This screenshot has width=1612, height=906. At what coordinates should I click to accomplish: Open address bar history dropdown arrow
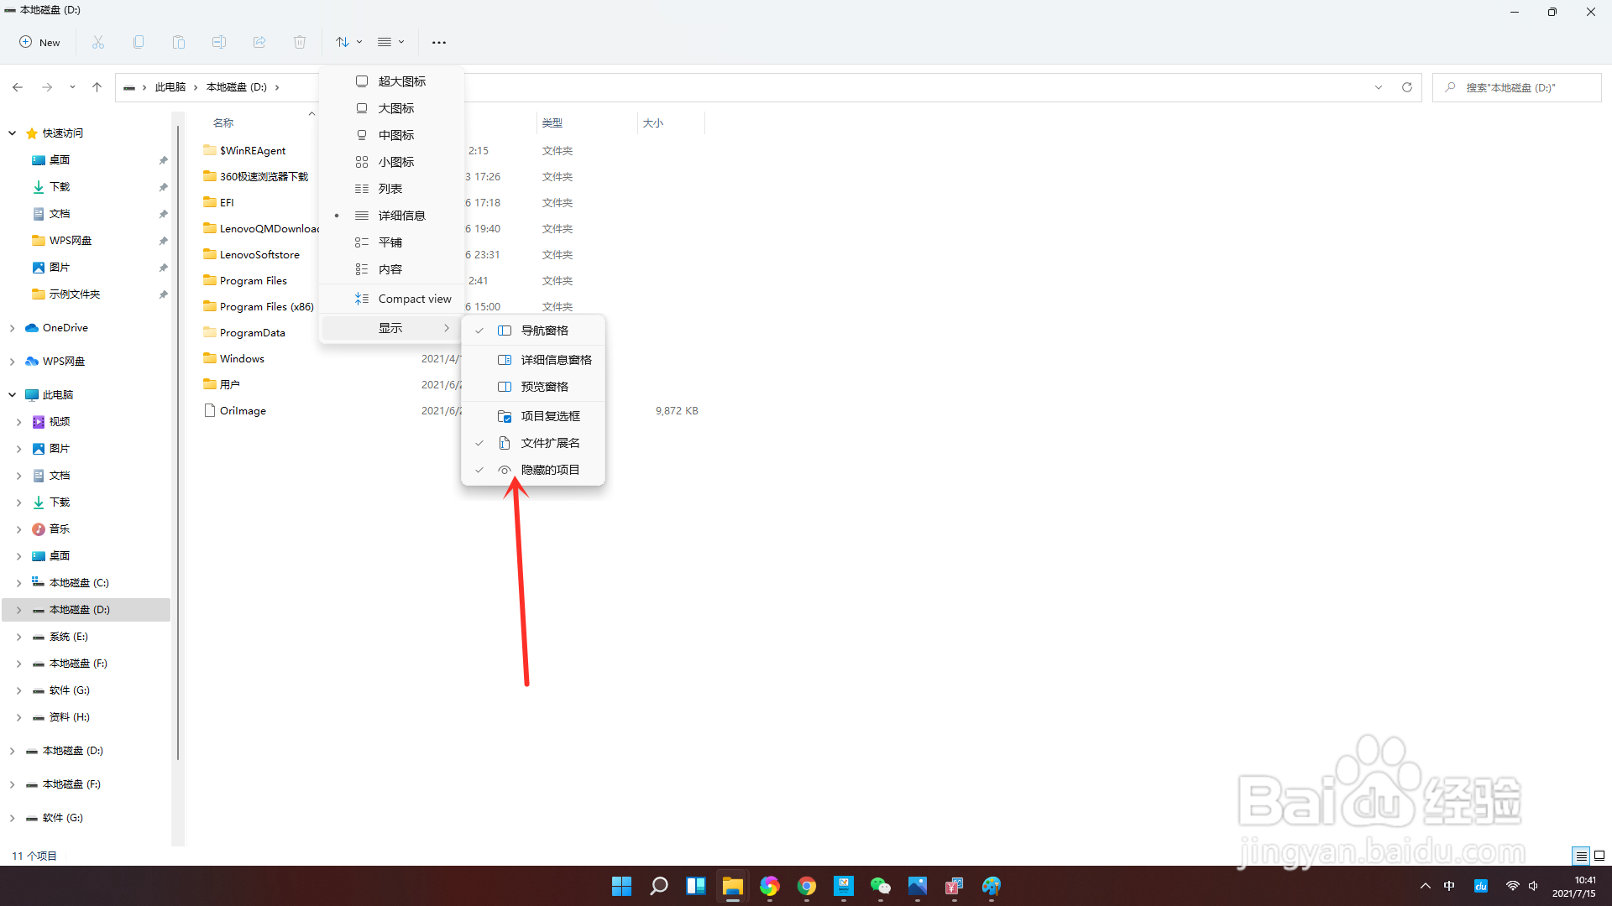click(x=1379, y=87)
